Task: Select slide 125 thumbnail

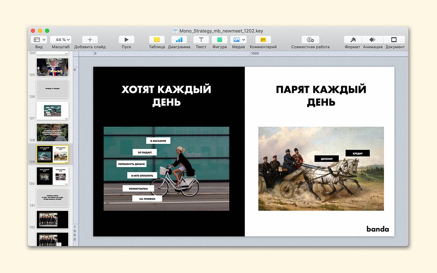Action: [x=52, y=67]
